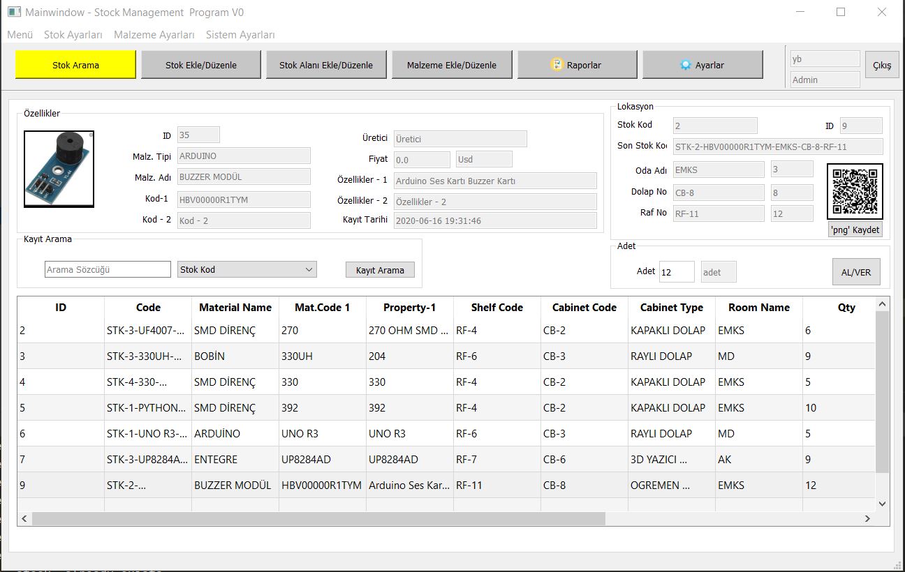Image resolution: width=905 pixels, height=572 pixels.
Task: Click the Çıkış logout button
Action: pos(882,65)
